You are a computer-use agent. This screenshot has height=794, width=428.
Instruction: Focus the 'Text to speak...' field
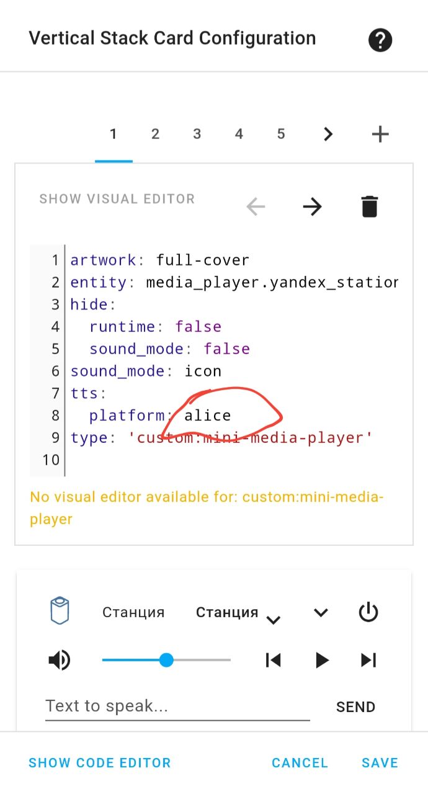click(x=177, y=707)
